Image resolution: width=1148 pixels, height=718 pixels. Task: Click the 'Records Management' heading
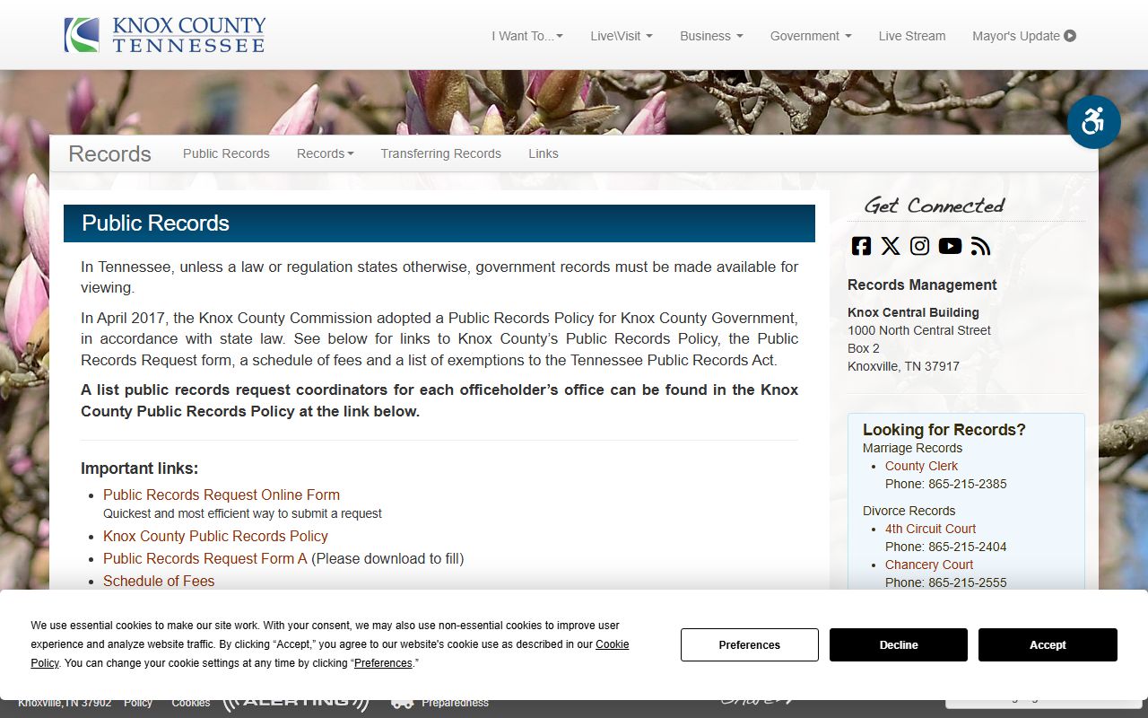coord(922,285)
